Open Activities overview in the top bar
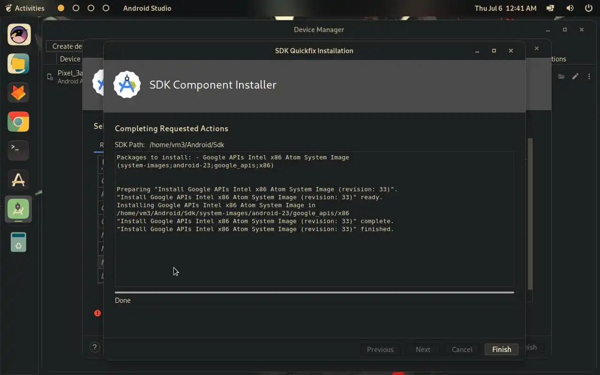The height and width of the screenshot is (375, 600). tap(25, 8)
